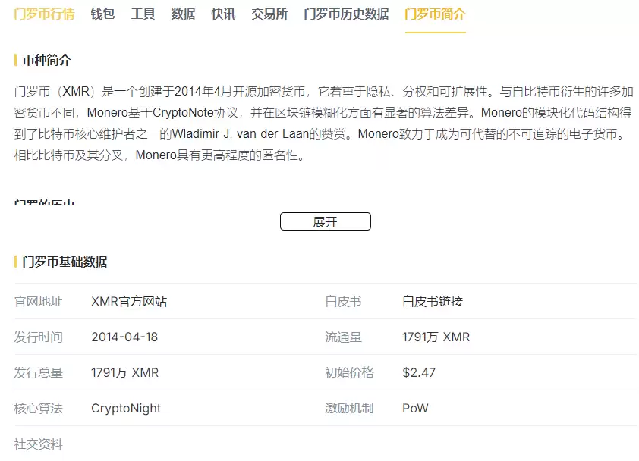Select the 工具 tab
The image size is (639, 461).
coord(143,14)
